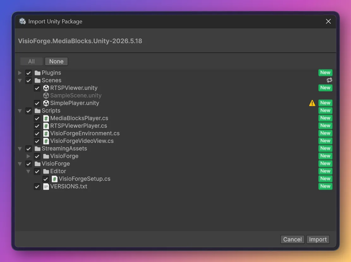Viewport: 351px width, 262px height.
Task: Click the VisioForgeEnvironment.cs script icon
Action: [x=46, y=134]
